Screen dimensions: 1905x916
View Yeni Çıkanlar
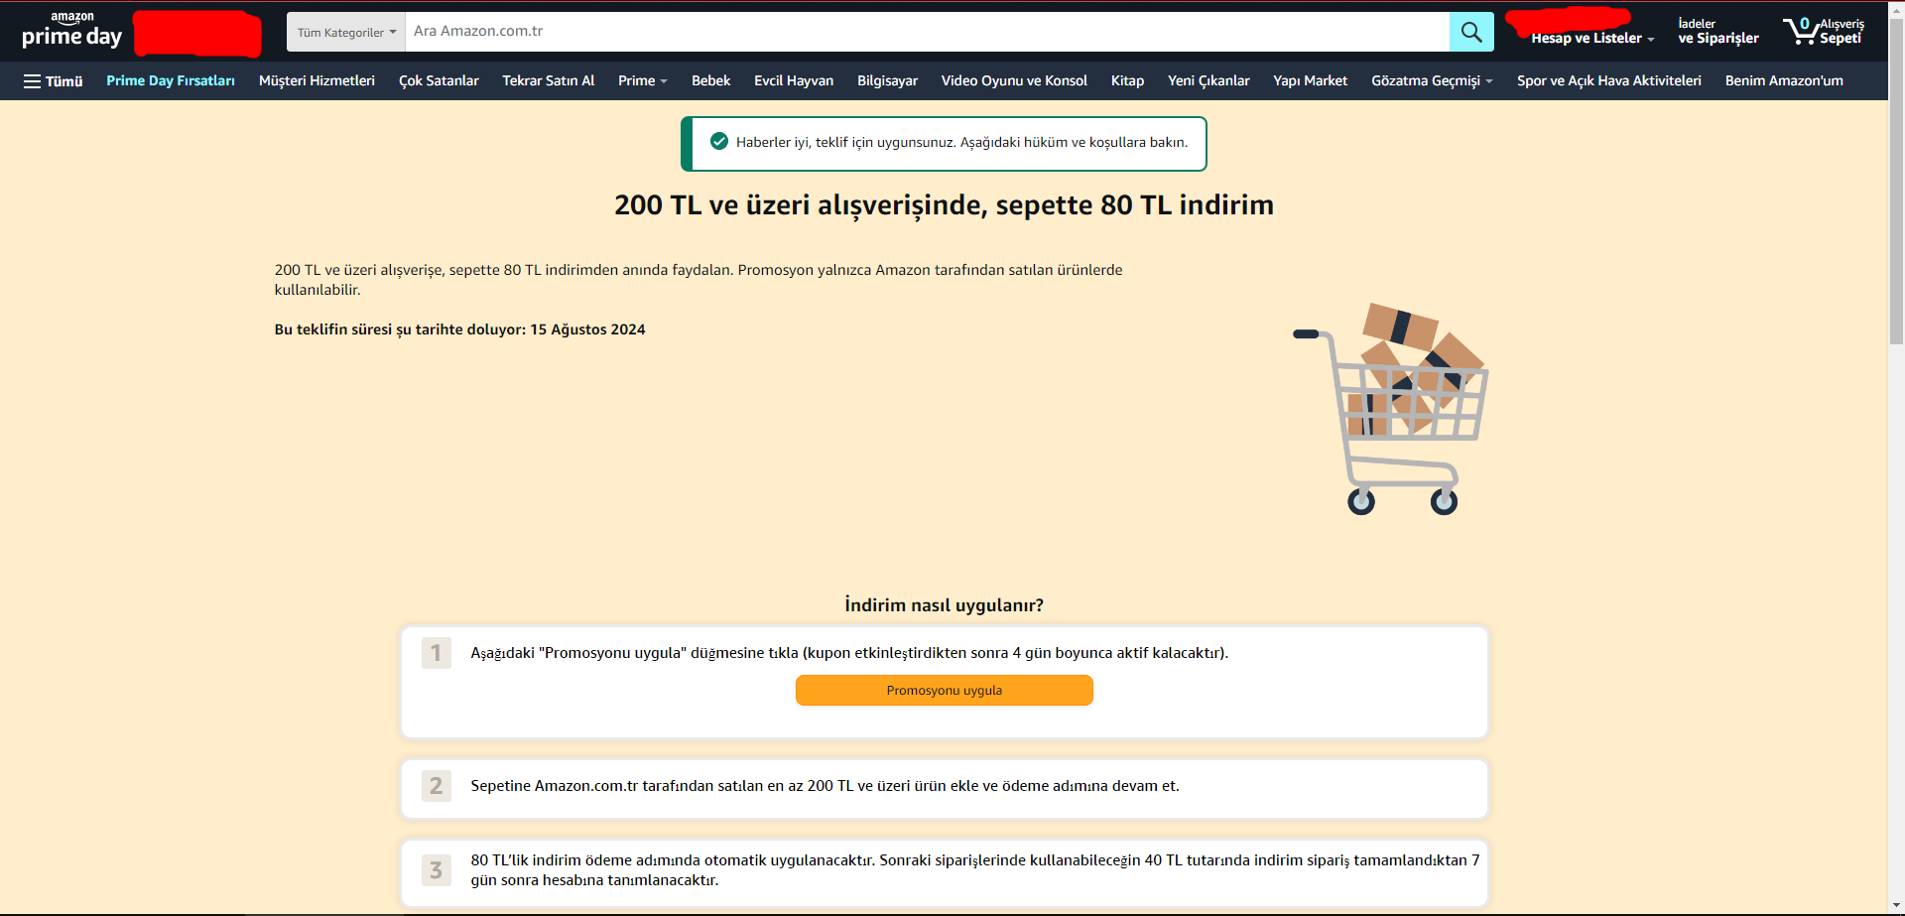point(1208,81)
